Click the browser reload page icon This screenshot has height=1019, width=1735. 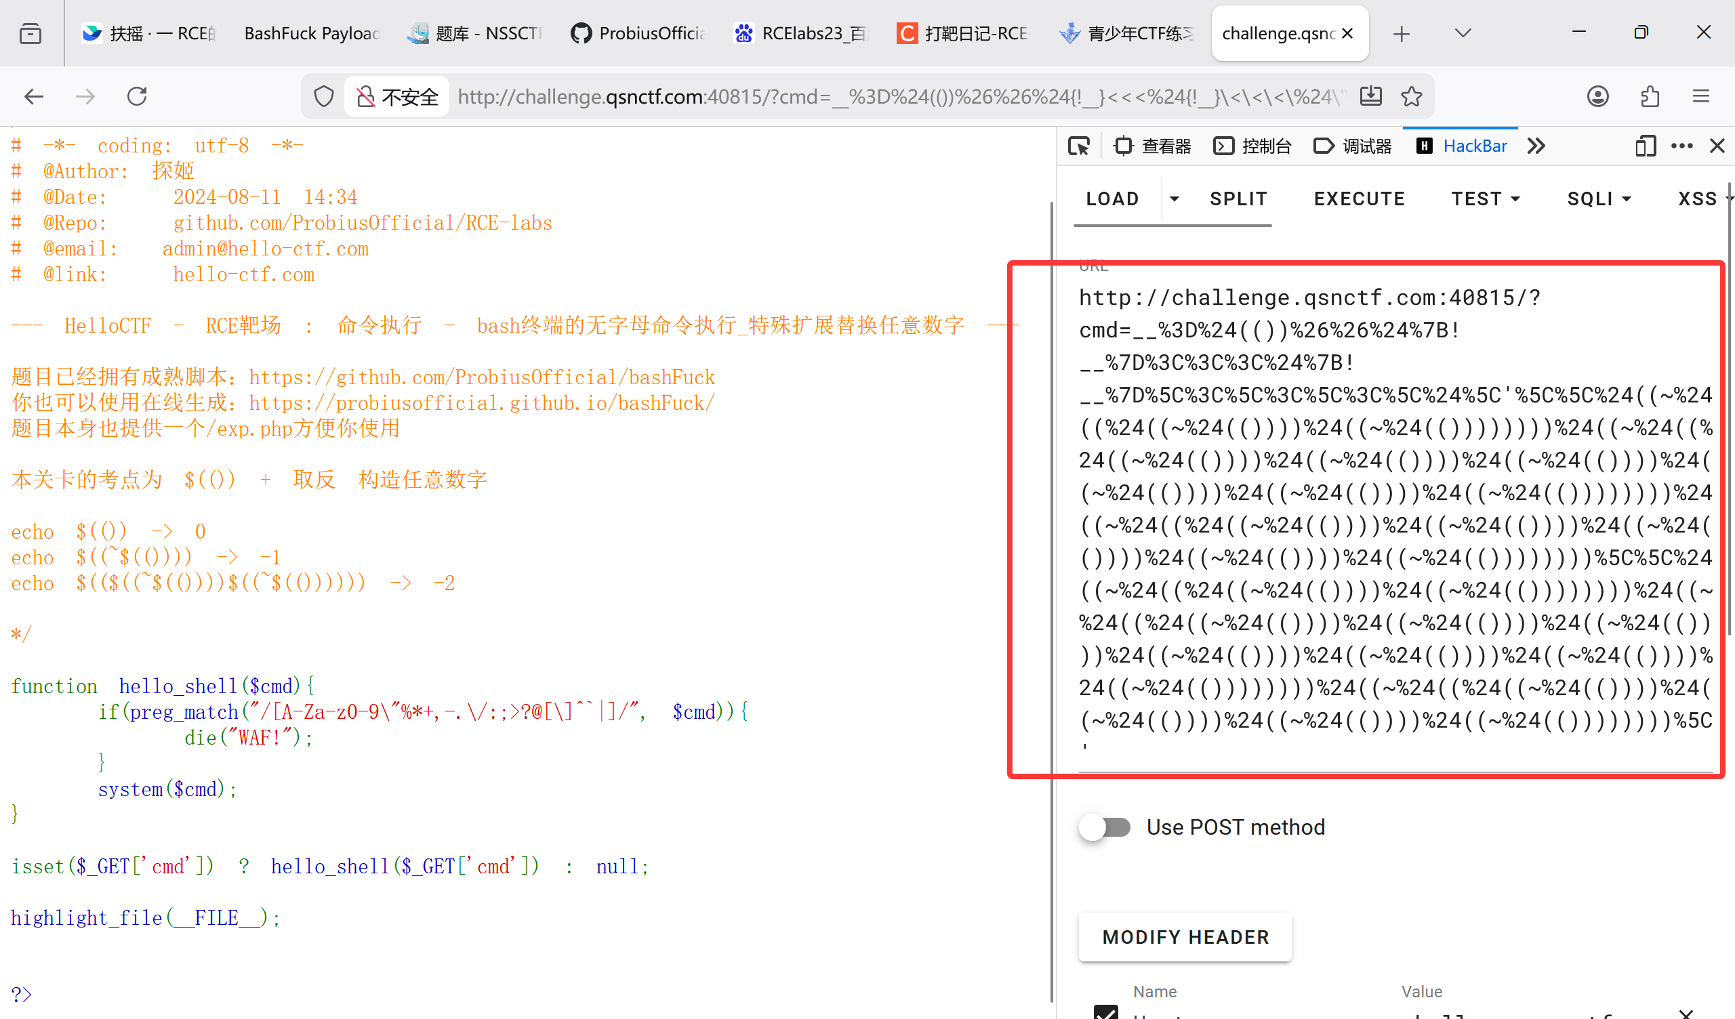click(137, 96)
